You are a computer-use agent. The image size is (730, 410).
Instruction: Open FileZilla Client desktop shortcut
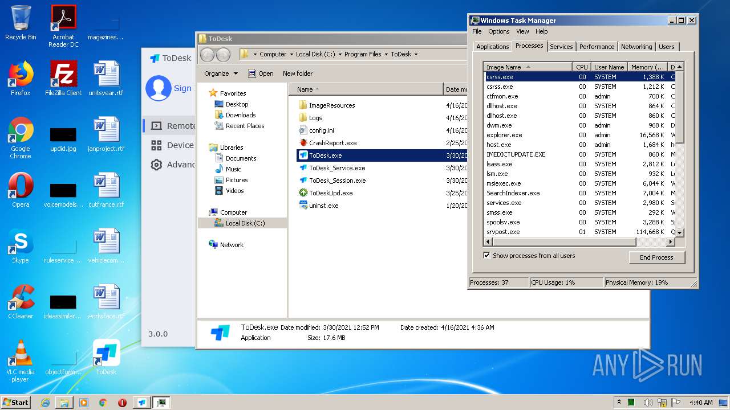[63, 79]
